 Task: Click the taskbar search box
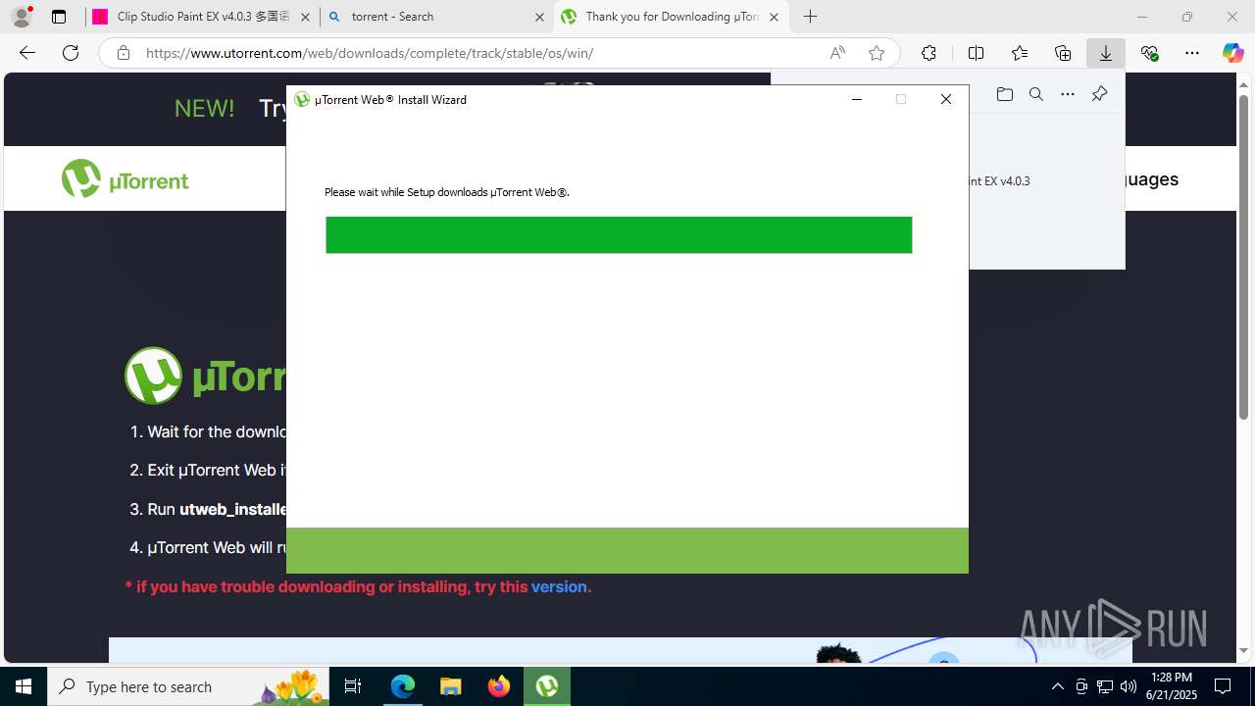[x=189, y=686]
